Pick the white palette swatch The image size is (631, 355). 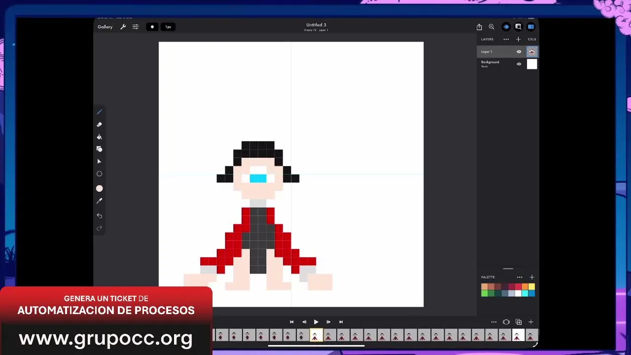click(x=518, y=293)
